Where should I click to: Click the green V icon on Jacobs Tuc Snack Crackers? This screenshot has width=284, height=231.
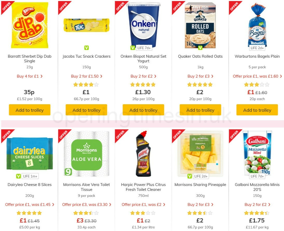coord(87,48)
